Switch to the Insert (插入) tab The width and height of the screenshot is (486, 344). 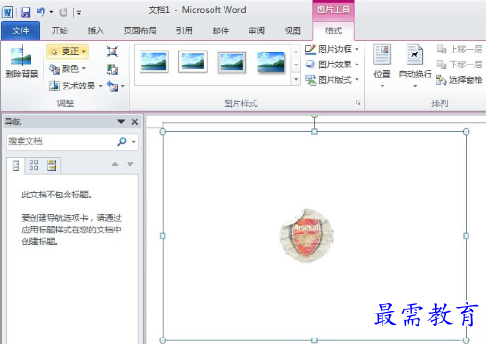pyautogui.click(x=95, y=30)
